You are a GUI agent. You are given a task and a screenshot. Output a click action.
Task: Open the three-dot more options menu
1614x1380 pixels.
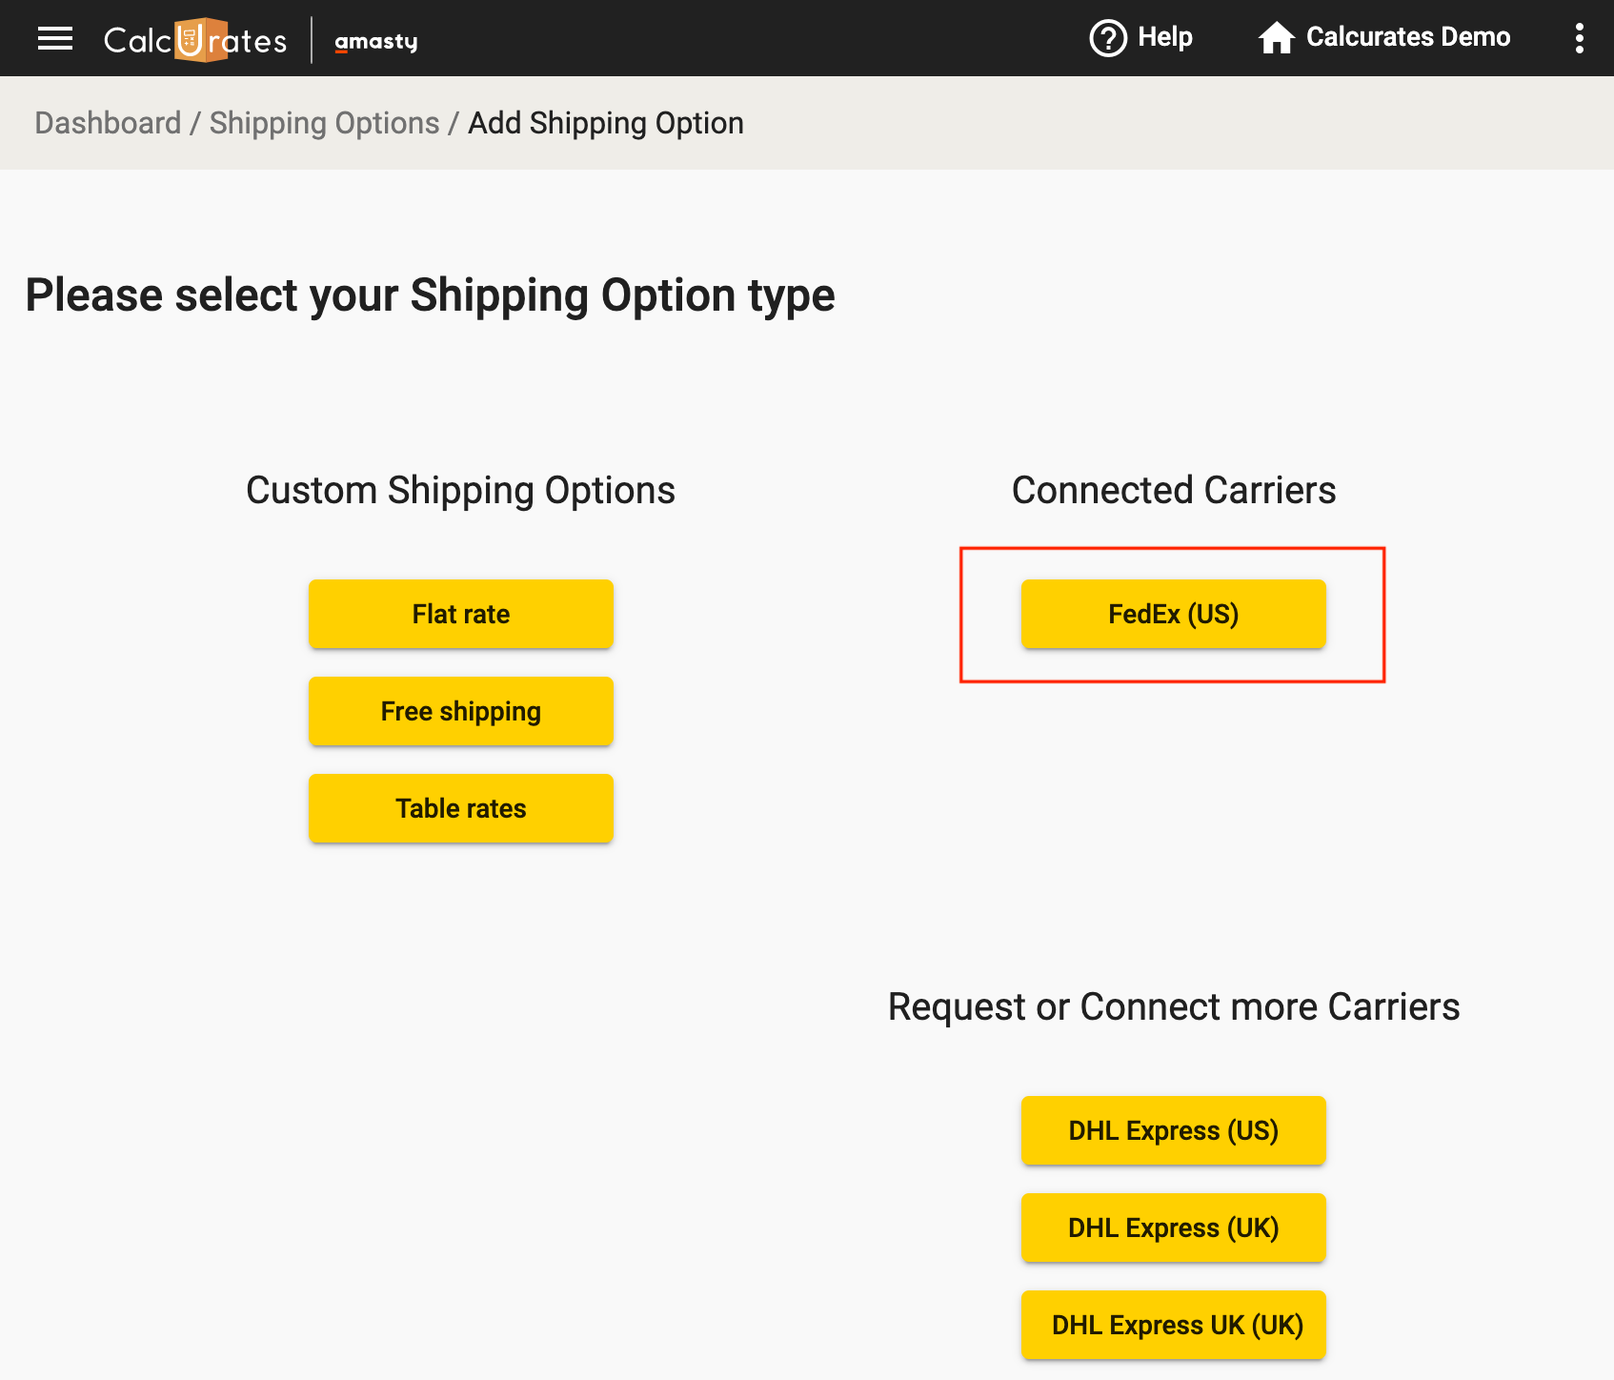[x=1579, y=38]
